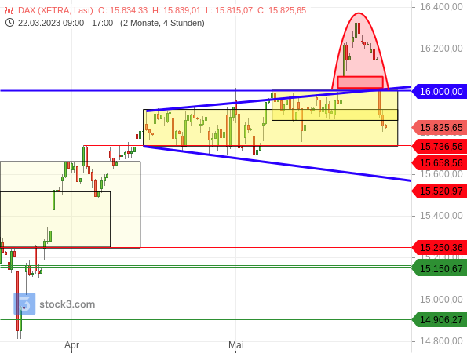Select the green 14.906,27 level label
Screen dimensions: 467x353
[x=440, y=320]
